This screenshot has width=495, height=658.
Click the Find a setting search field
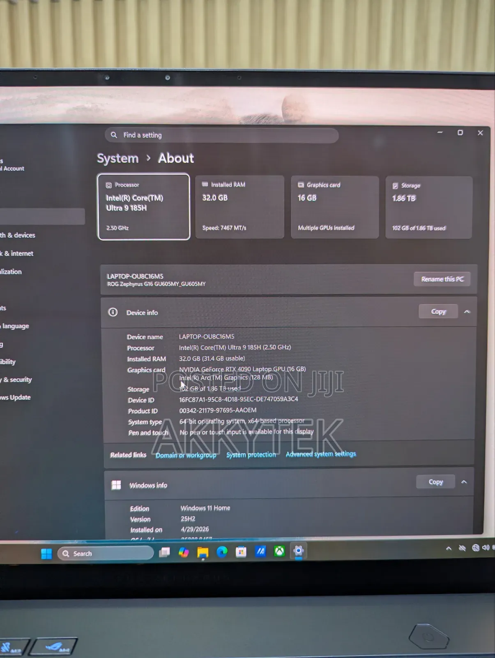pos(221,135)
